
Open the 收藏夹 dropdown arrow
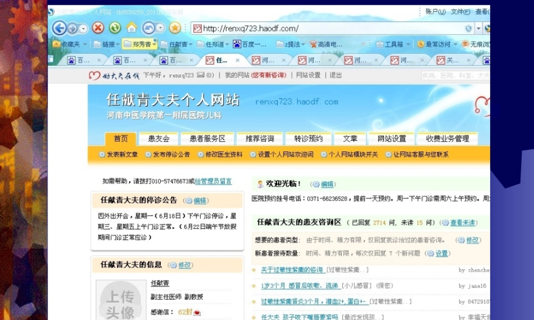click(x=84, y=44)
